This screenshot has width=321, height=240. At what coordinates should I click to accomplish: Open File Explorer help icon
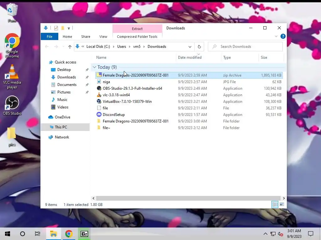coord(283,36)
